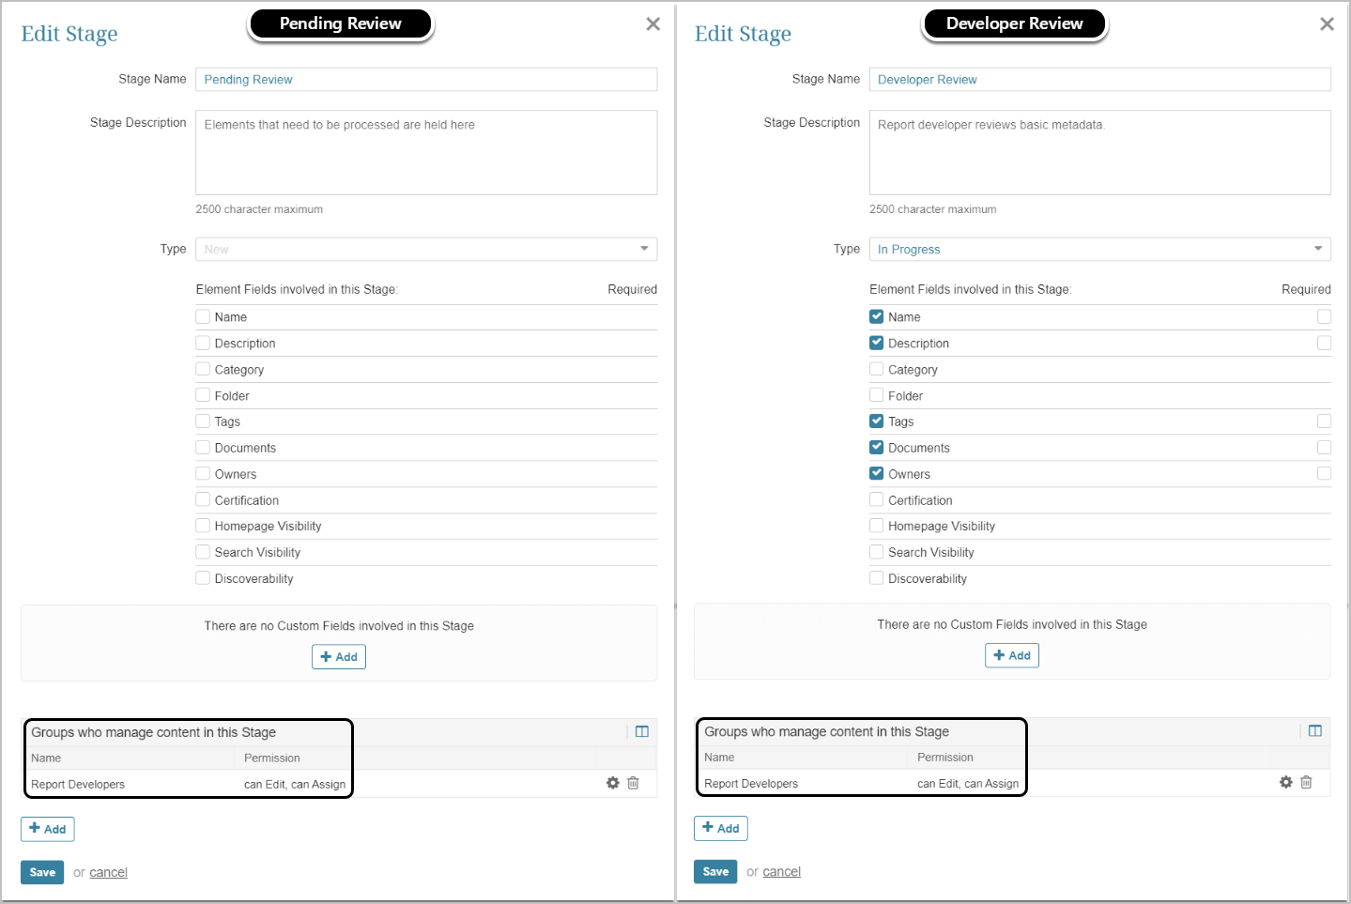Click the Pending Review Stage Description textarea
Viewport: 1351px width, 904px height.
(x=426, y=153)
